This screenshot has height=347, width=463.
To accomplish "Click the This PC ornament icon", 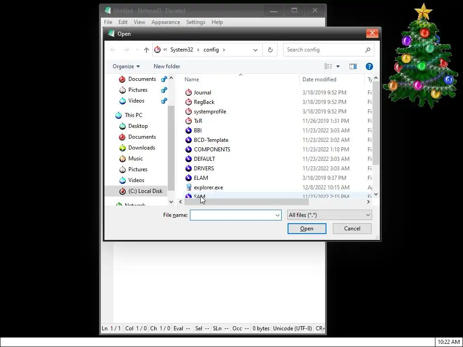I will (118, 115).
